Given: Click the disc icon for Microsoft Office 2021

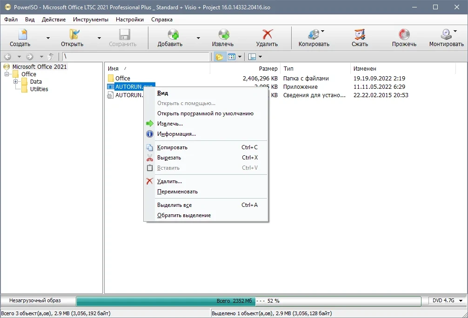Looking at the screenshot, I should click(x=7, y=66).
